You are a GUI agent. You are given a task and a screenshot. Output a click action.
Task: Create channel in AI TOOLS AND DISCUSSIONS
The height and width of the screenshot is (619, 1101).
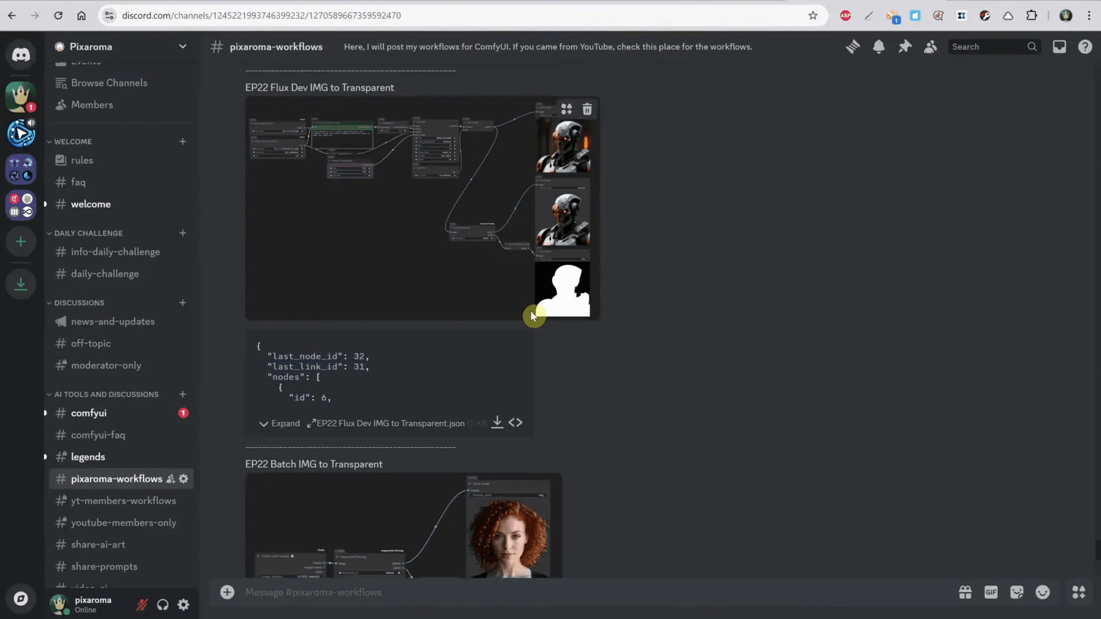tap(182, 394)
